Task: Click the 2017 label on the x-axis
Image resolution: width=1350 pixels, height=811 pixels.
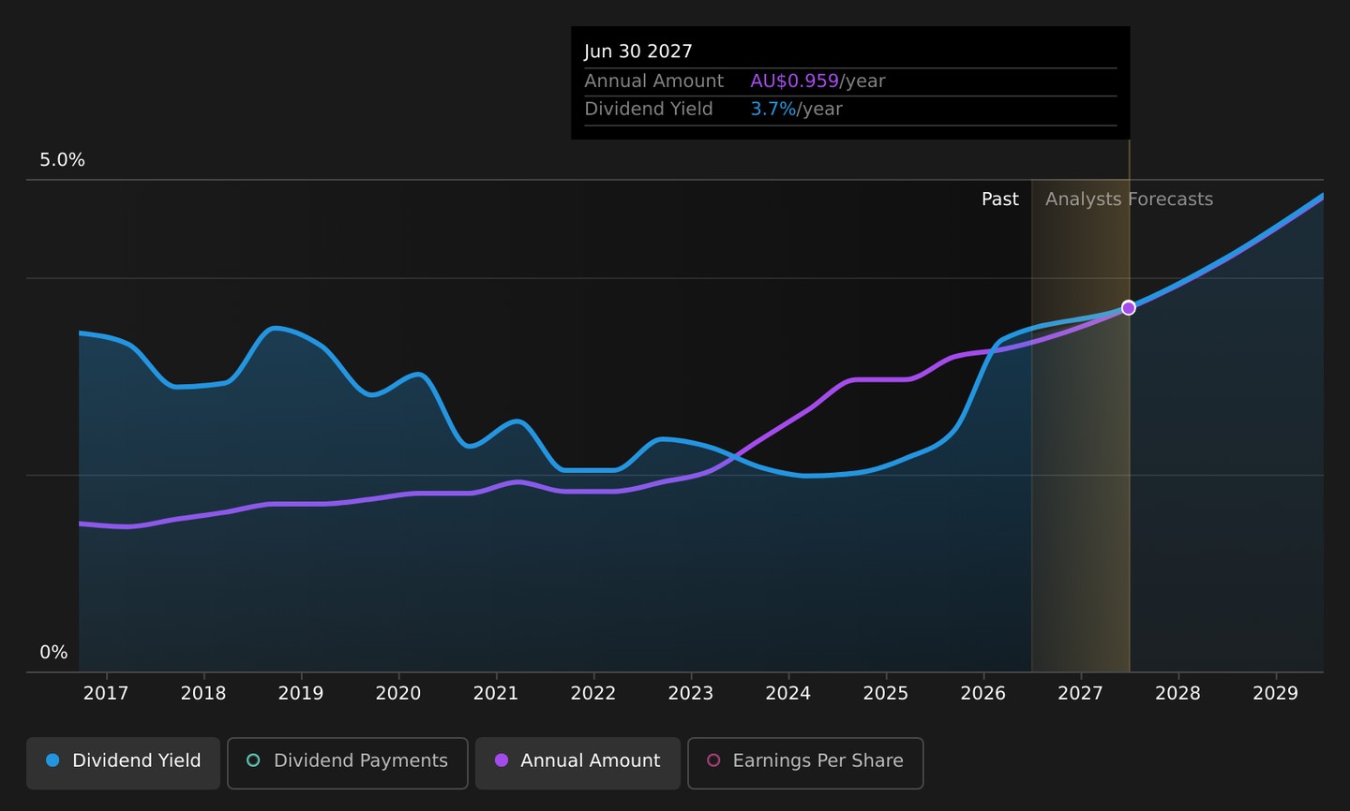Action: 106,693
